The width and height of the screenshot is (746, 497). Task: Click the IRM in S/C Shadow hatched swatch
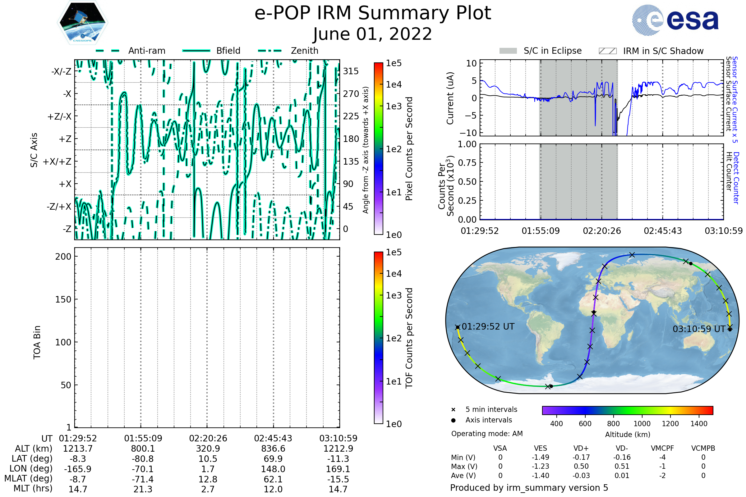[607, 51]
